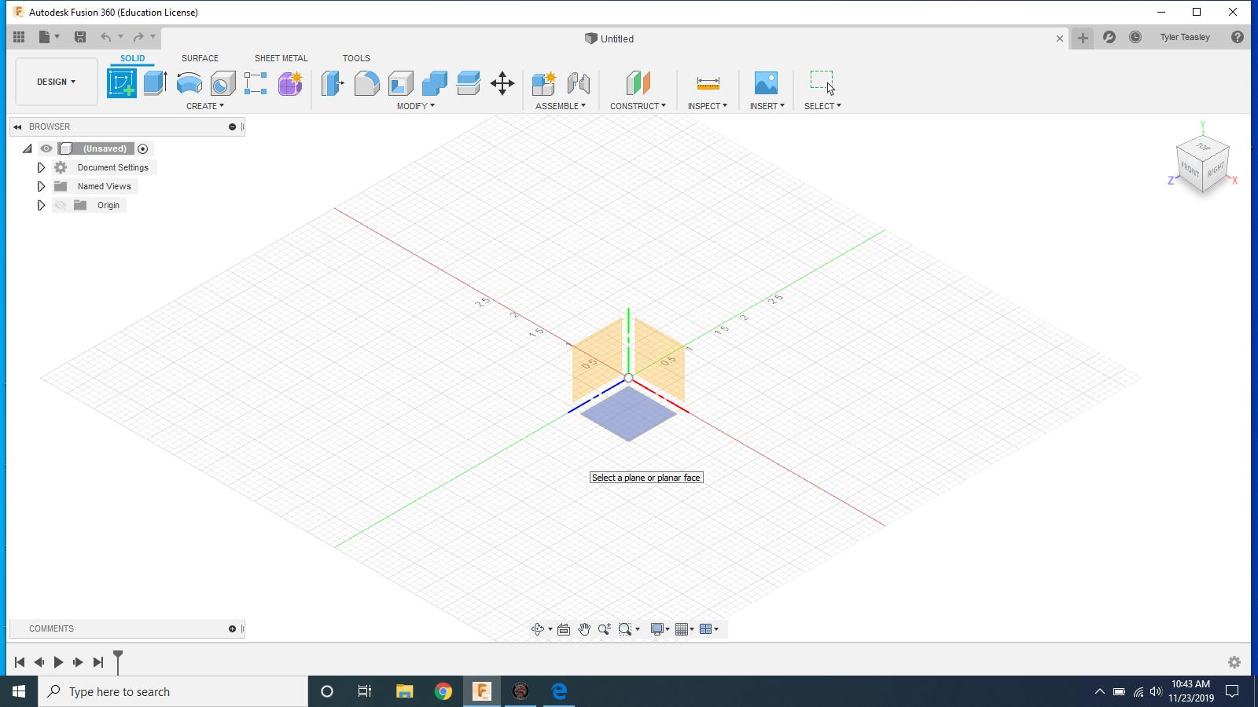The image size is (1258, 707).
Task: Open the Extensions icon
Action: tap(1109, 37)
